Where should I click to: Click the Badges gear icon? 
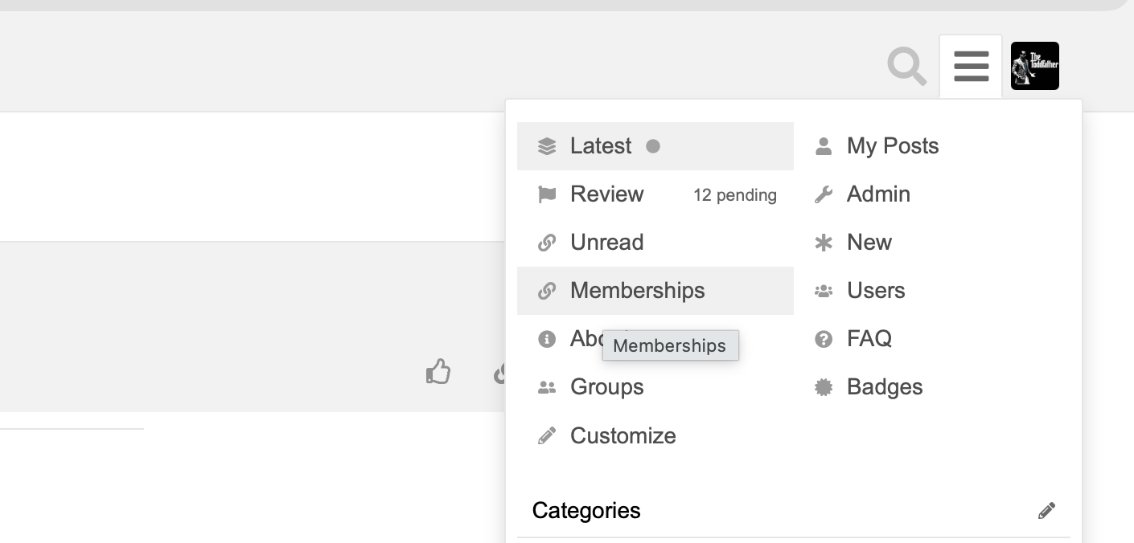coord(824,387)
